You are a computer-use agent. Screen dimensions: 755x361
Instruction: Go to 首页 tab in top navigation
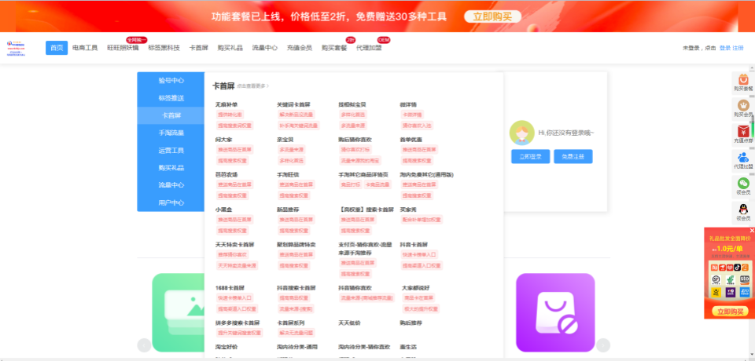tap(57, 48)
